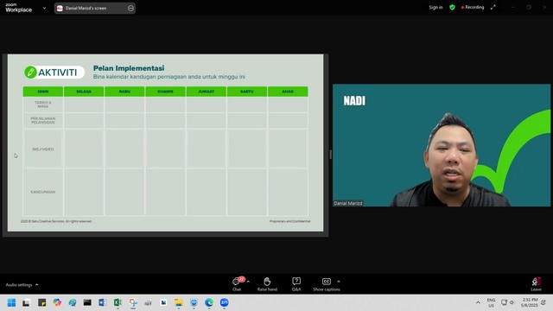
Task: Click the divider handle between slide and video
Action: tap(330, 155)
